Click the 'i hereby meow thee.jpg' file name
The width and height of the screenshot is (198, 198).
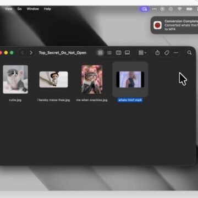(53, 100)
